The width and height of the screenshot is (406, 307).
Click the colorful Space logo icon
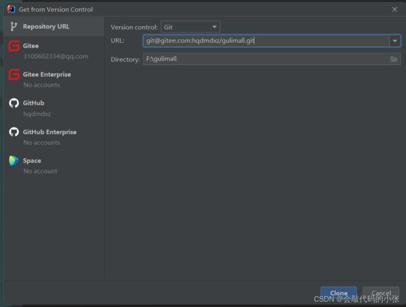tap(14, 160)
